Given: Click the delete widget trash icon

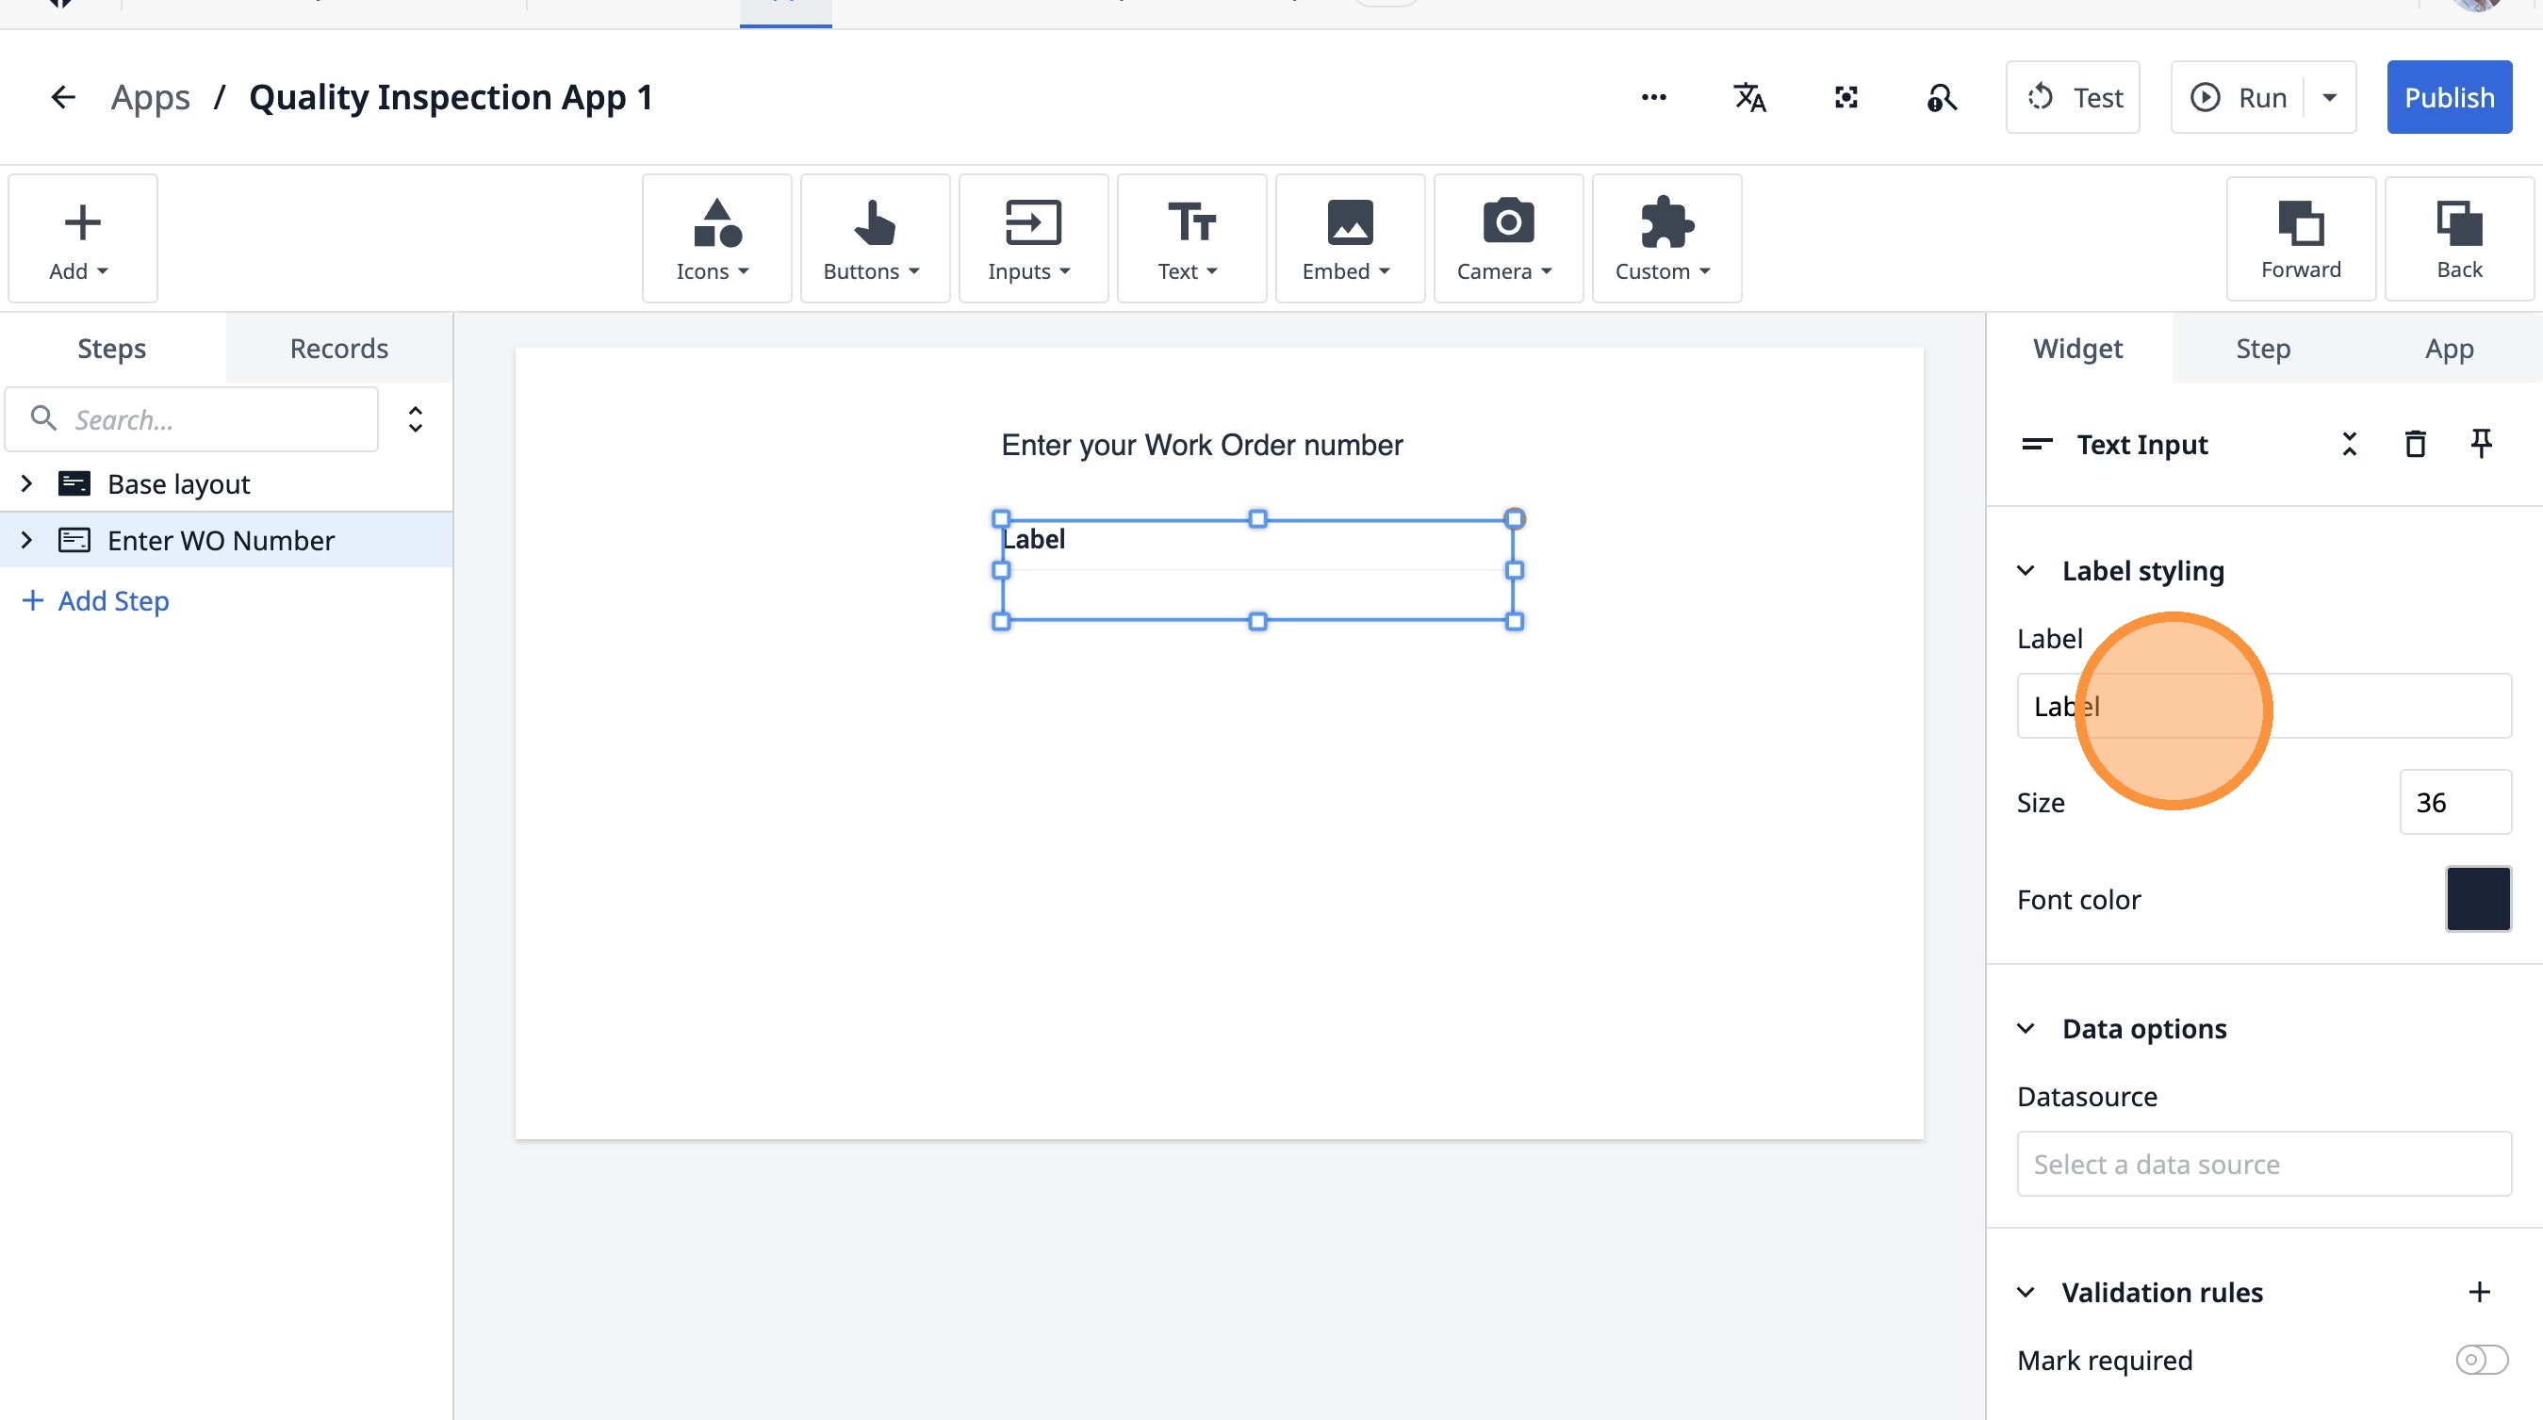Looking at the screenshot, I should [x=2415, y=444].
